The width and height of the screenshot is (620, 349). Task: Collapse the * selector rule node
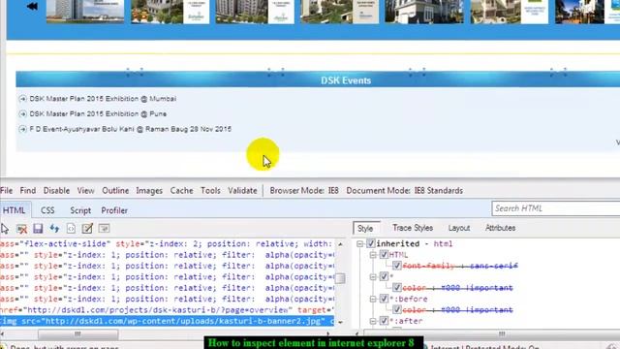[x=373, y=276]
